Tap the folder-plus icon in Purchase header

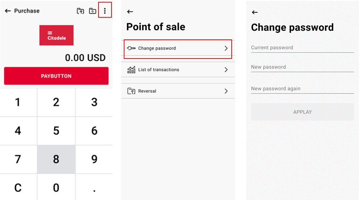[93, 11]
